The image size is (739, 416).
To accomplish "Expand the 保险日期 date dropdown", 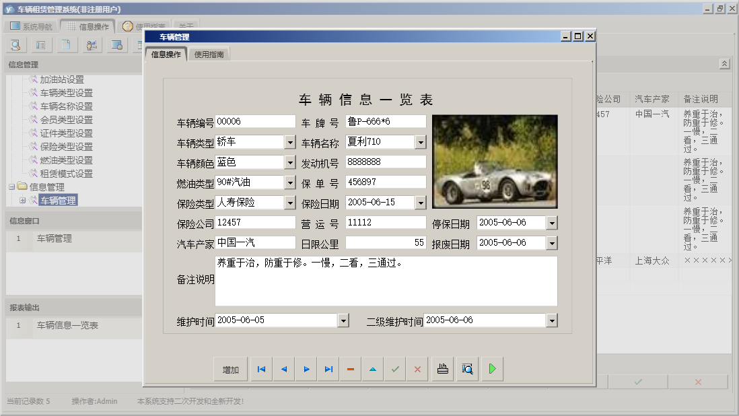I will point(419,202).
